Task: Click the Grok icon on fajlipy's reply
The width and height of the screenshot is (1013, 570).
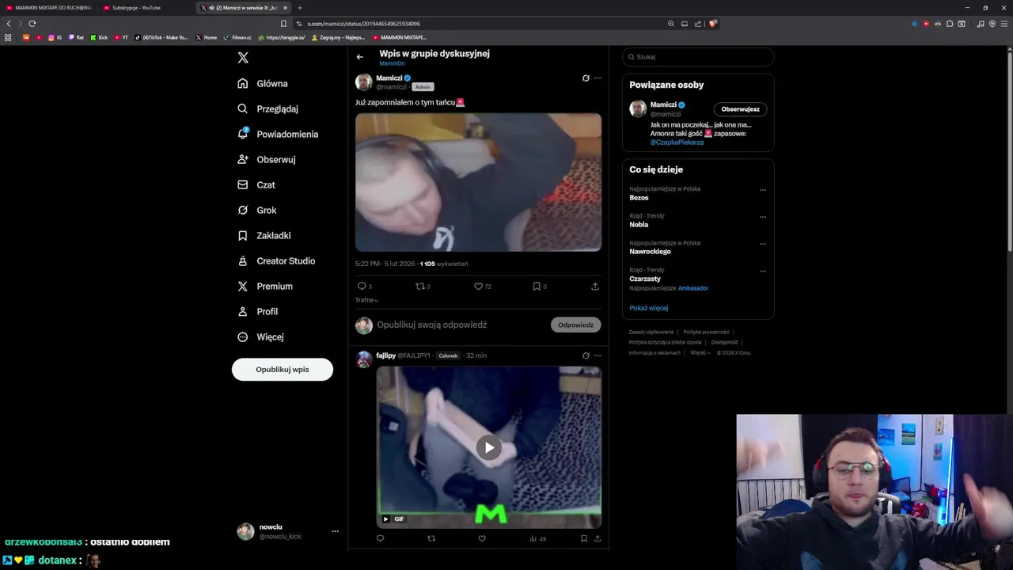Action: (x=586, y=355)
